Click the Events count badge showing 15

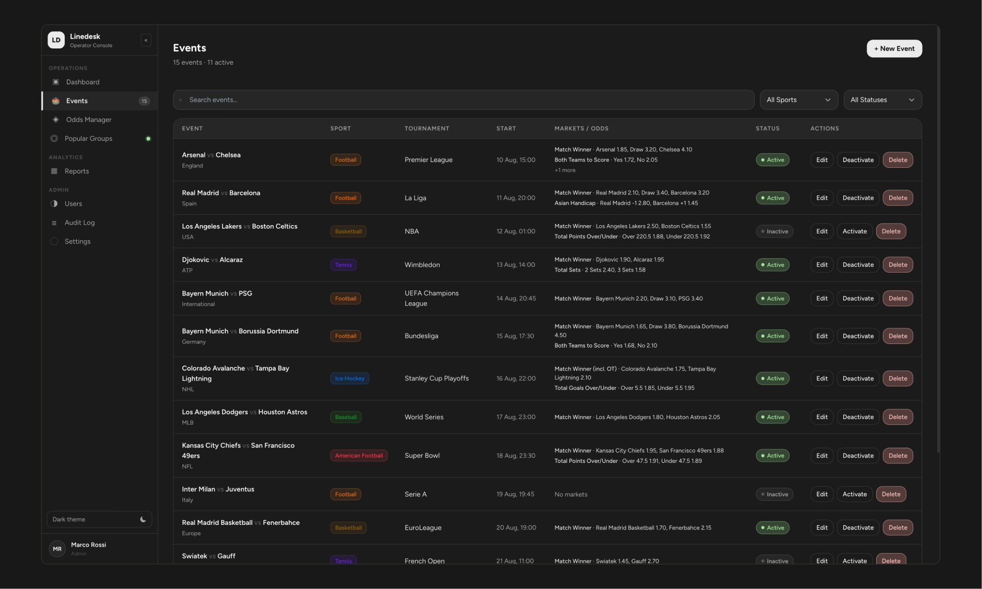coord(144,101)
